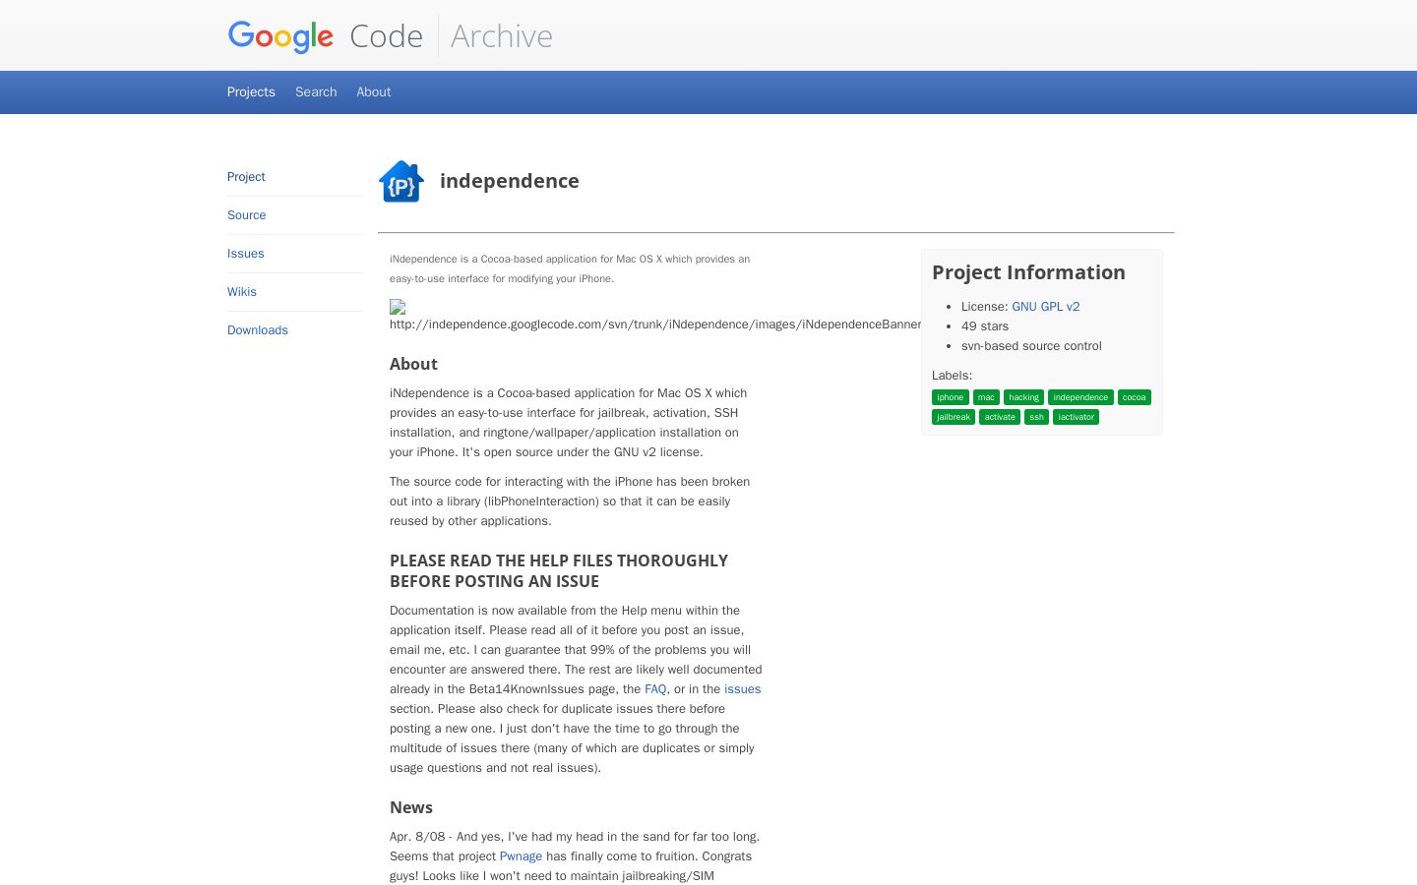Follow the FAQ link

point(655,689)
